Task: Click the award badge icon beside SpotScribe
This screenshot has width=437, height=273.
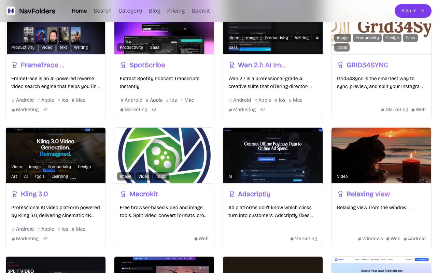Action: pos(123,65)
